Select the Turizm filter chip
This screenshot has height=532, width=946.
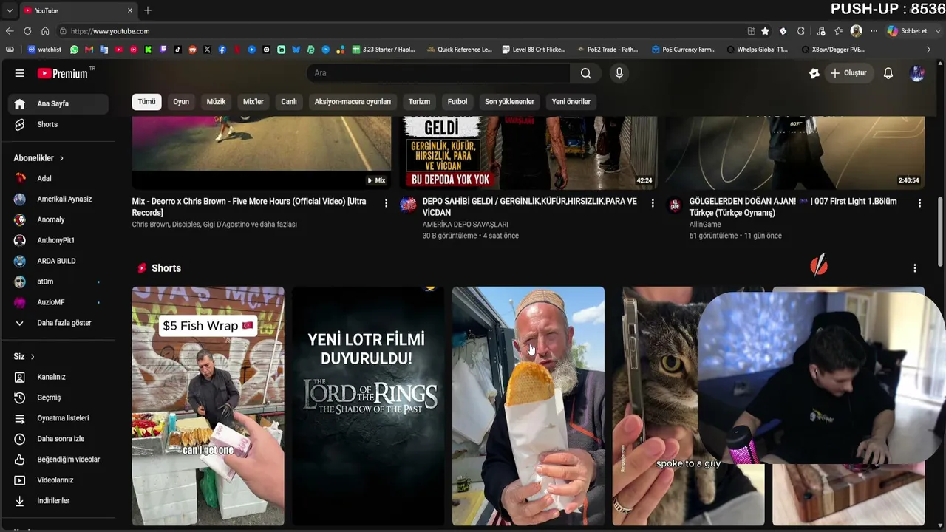(419, 102)
